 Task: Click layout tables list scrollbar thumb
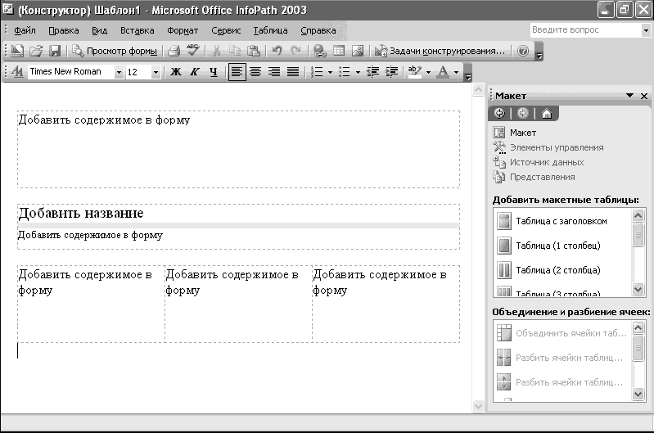638,236
